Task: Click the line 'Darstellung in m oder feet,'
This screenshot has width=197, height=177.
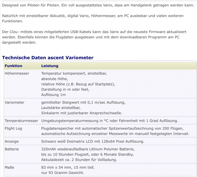Action: (x=65, y=89)
